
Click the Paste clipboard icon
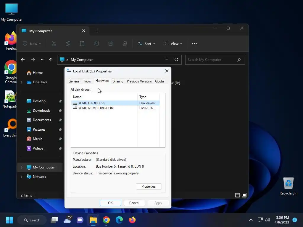(x=82, y=44)
